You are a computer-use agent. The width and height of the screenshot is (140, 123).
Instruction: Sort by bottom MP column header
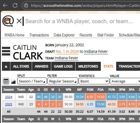79,119
